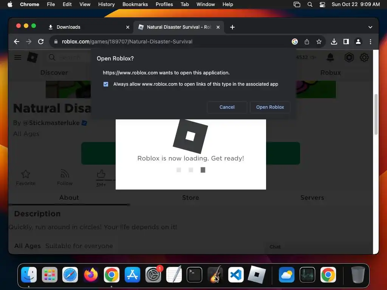This screenshot has width=387, height=290.
Task: Launch Terminal from the dock
Action: click(x=195, y=275)
